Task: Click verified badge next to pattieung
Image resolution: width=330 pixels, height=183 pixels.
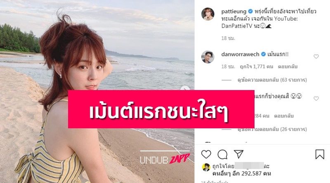Action: 250,12
